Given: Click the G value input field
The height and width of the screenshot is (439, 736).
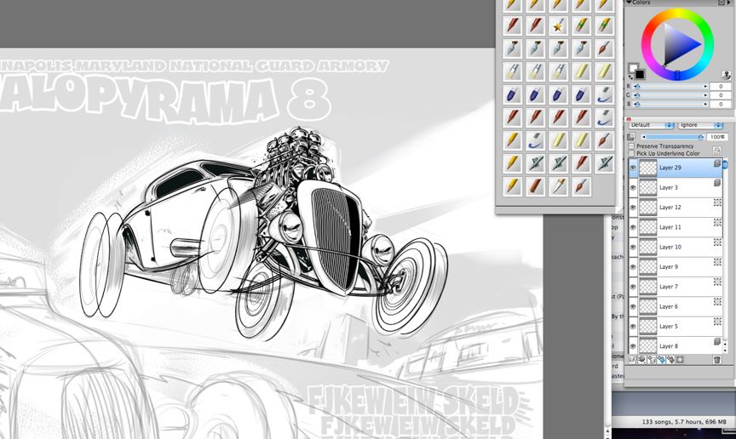Looking at the screenshot, I should pyautogui.click(x=720, y=95).
